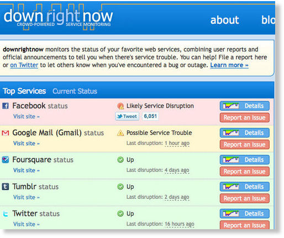
Task: Click the Foursquare service icon
Action: (6, 160)
